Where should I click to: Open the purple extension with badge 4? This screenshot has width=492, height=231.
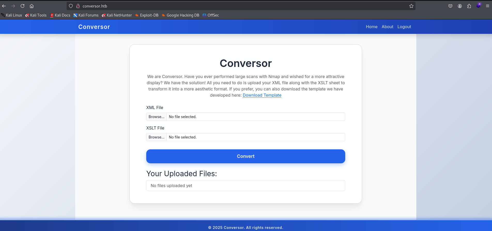click(x=479, y=6)
